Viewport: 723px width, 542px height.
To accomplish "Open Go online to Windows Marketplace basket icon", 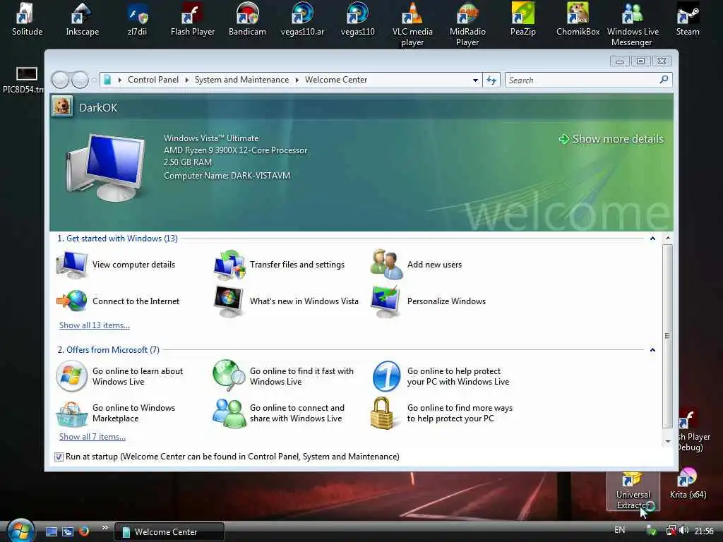I will [71, 414].
